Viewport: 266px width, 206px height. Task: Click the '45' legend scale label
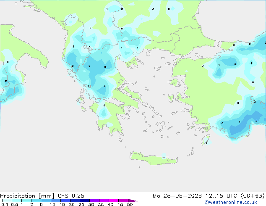click(120, 204)
